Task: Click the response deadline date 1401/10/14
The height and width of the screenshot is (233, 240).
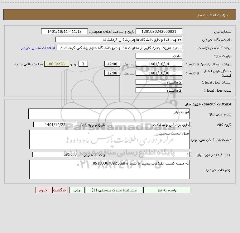Action: [159, 64]
